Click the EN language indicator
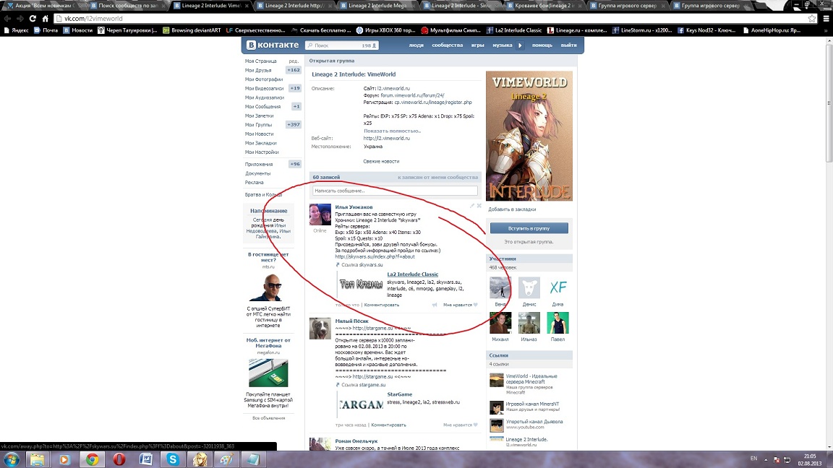833x468 pixels. (753, 459)
